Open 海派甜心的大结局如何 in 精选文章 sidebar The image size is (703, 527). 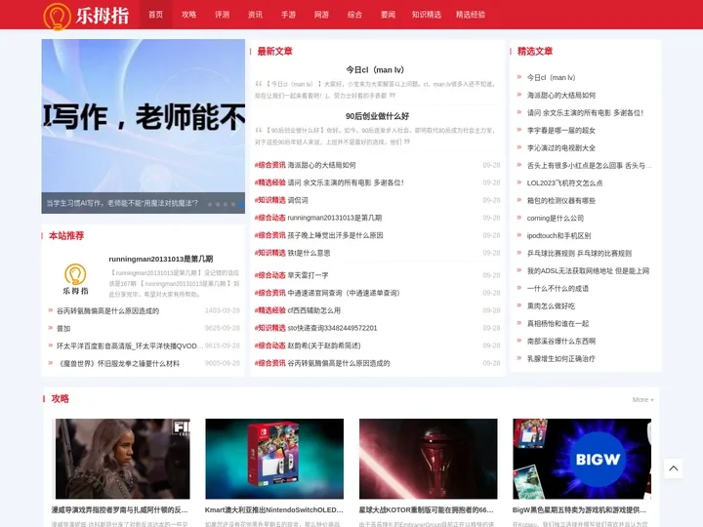click(560, 95)
